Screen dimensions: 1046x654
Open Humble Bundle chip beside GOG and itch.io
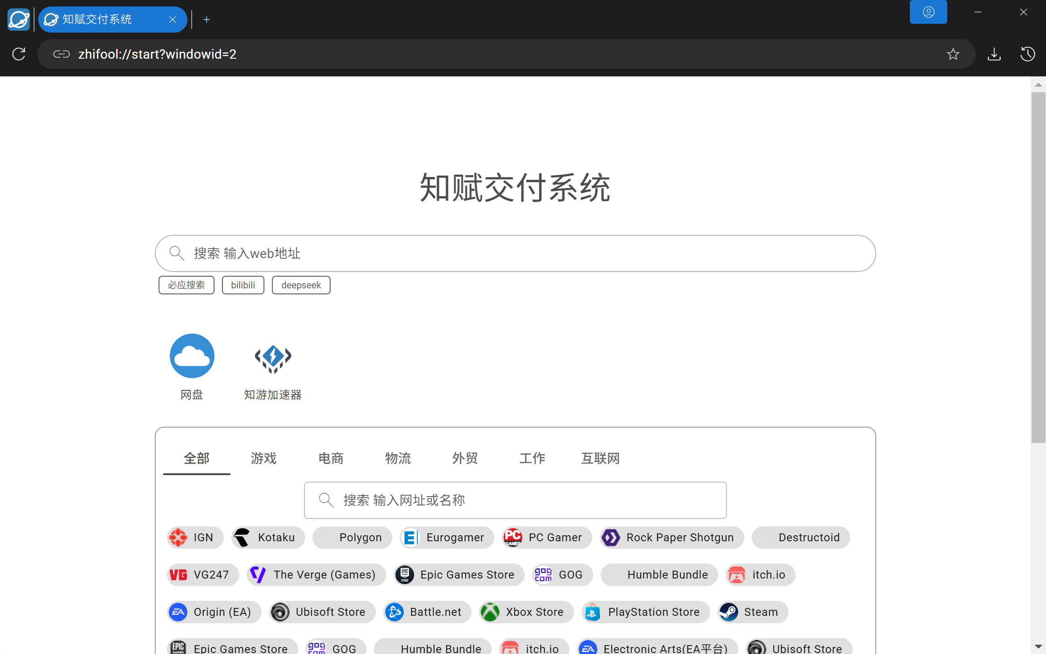coord(659,574)
